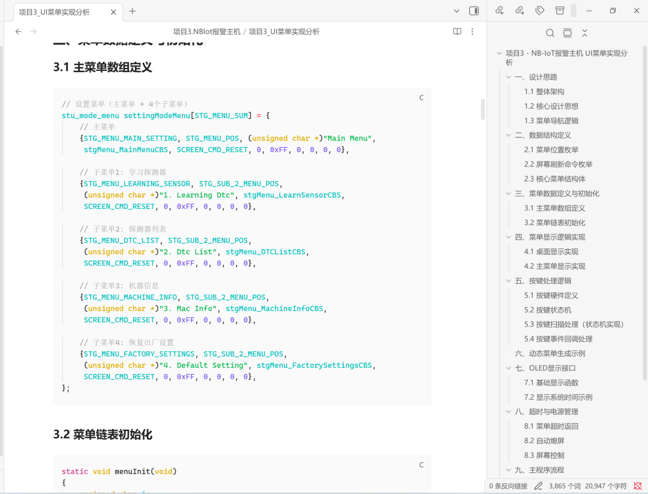Screen dimensions: 648x494
Task: Jump to 六、动态菜单生成示例 in outline
Action: point(550,354)
